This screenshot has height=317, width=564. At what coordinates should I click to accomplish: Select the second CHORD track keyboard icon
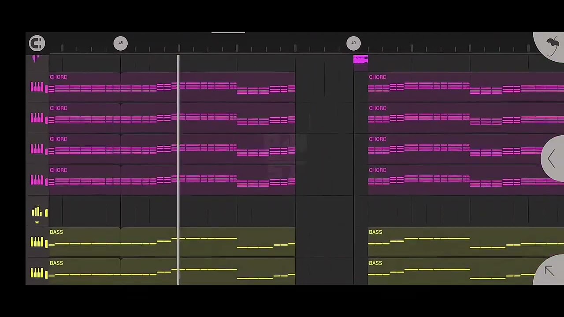tap(37, 118)
